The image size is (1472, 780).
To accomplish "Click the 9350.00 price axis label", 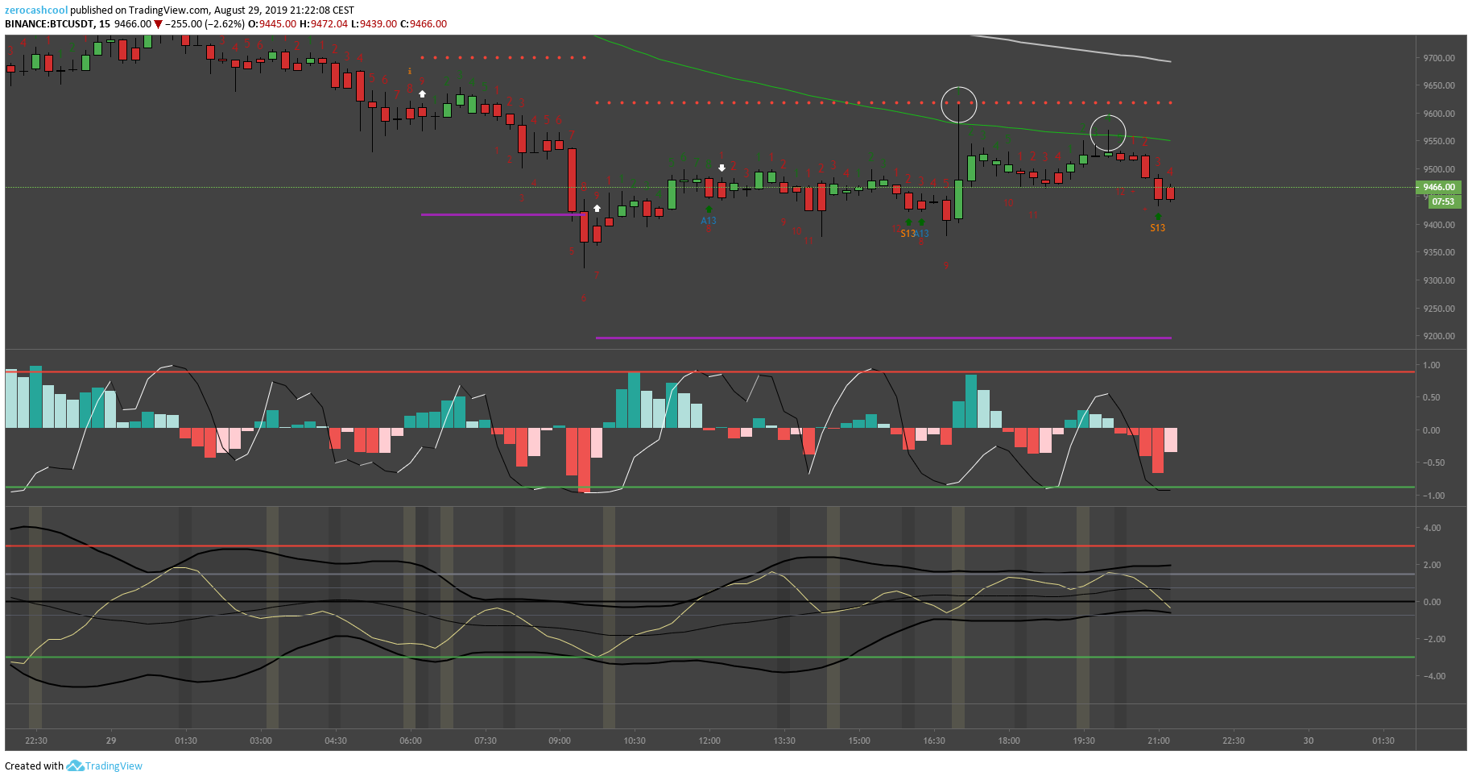I will pos(1439,252).
